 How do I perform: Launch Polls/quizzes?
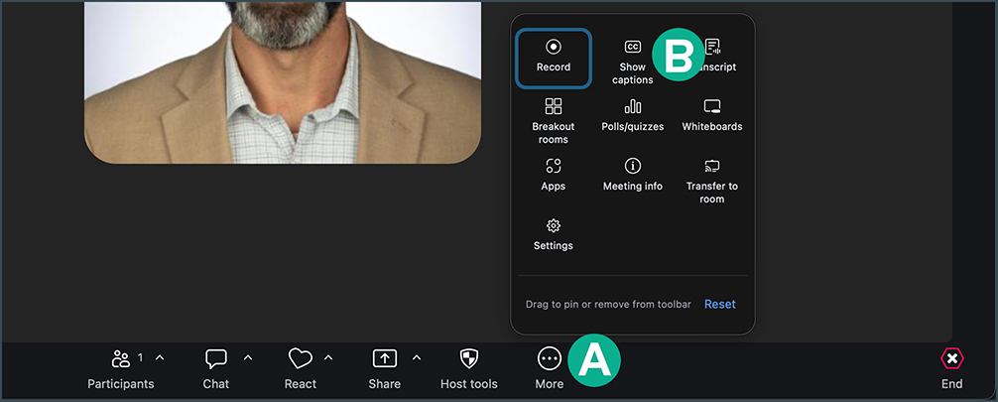click(x=632, y=115)
